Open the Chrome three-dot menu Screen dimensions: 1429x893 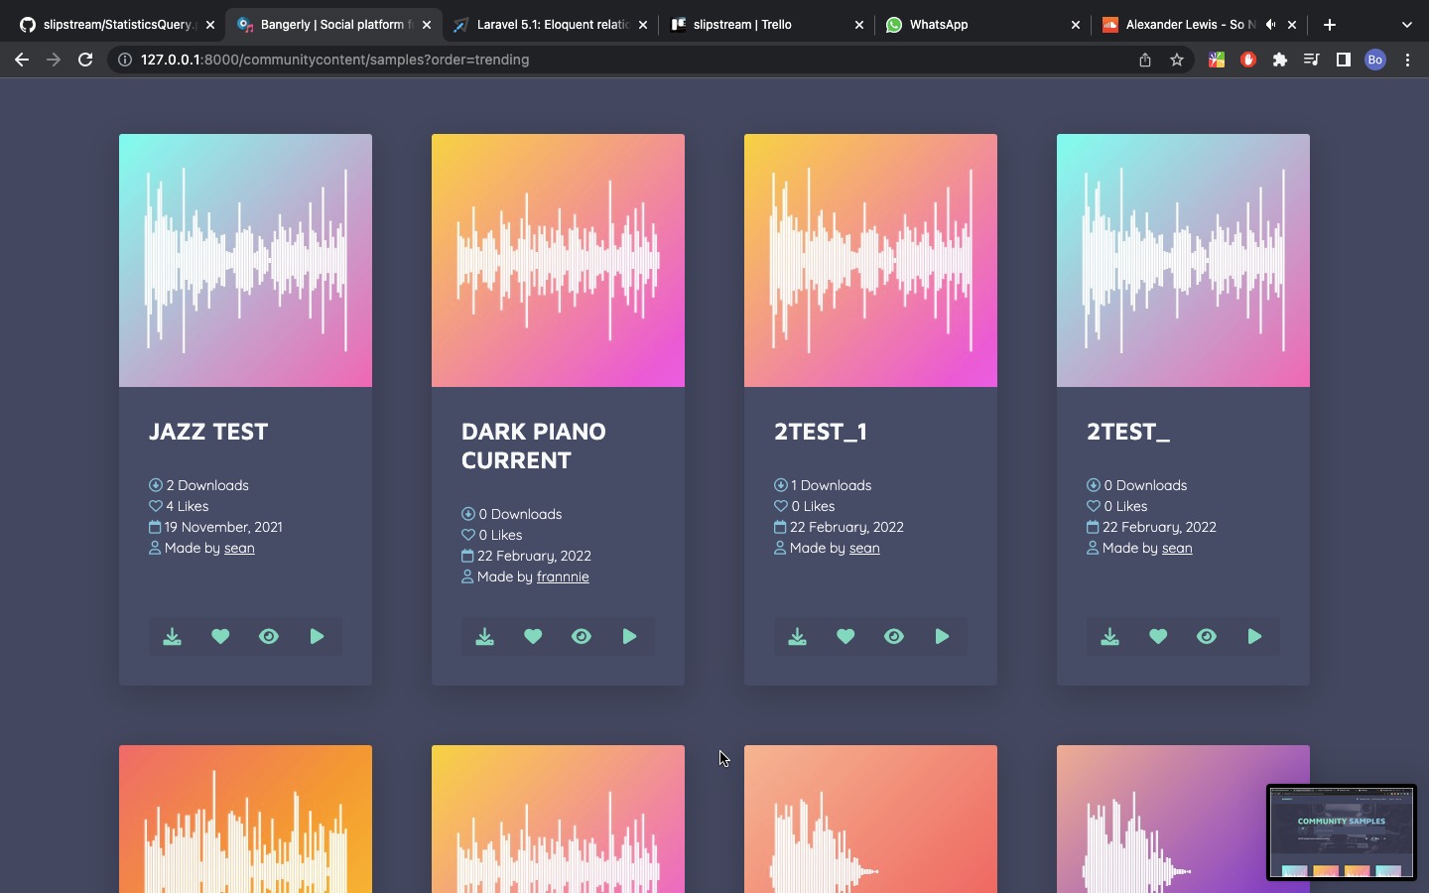coord(1408,60)
